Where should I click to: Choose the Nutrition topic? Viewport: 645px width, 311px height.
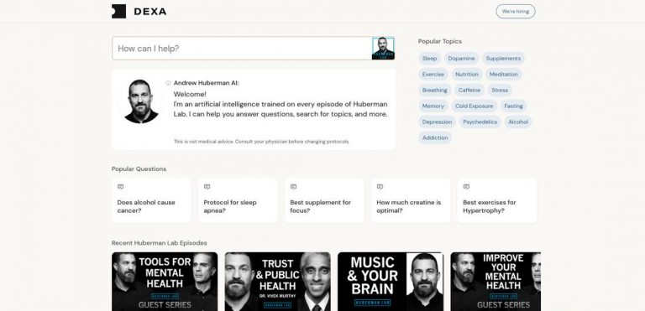pyautogui.click(x=466, y=75)
